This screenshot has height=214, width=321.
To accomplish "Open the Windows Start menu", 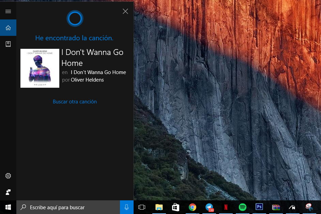I will coord(8,207).
